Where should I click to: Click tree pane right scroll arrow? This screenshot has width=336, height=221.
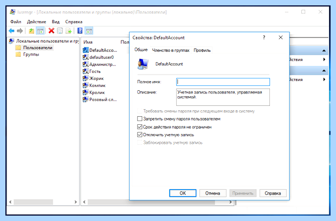tap(75, 202)
